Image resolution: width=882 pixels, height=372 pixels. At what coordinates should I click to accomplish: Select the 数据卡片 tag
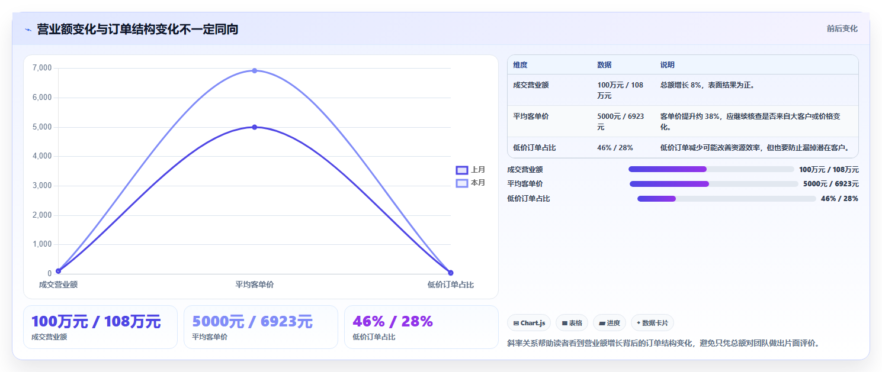652,323
